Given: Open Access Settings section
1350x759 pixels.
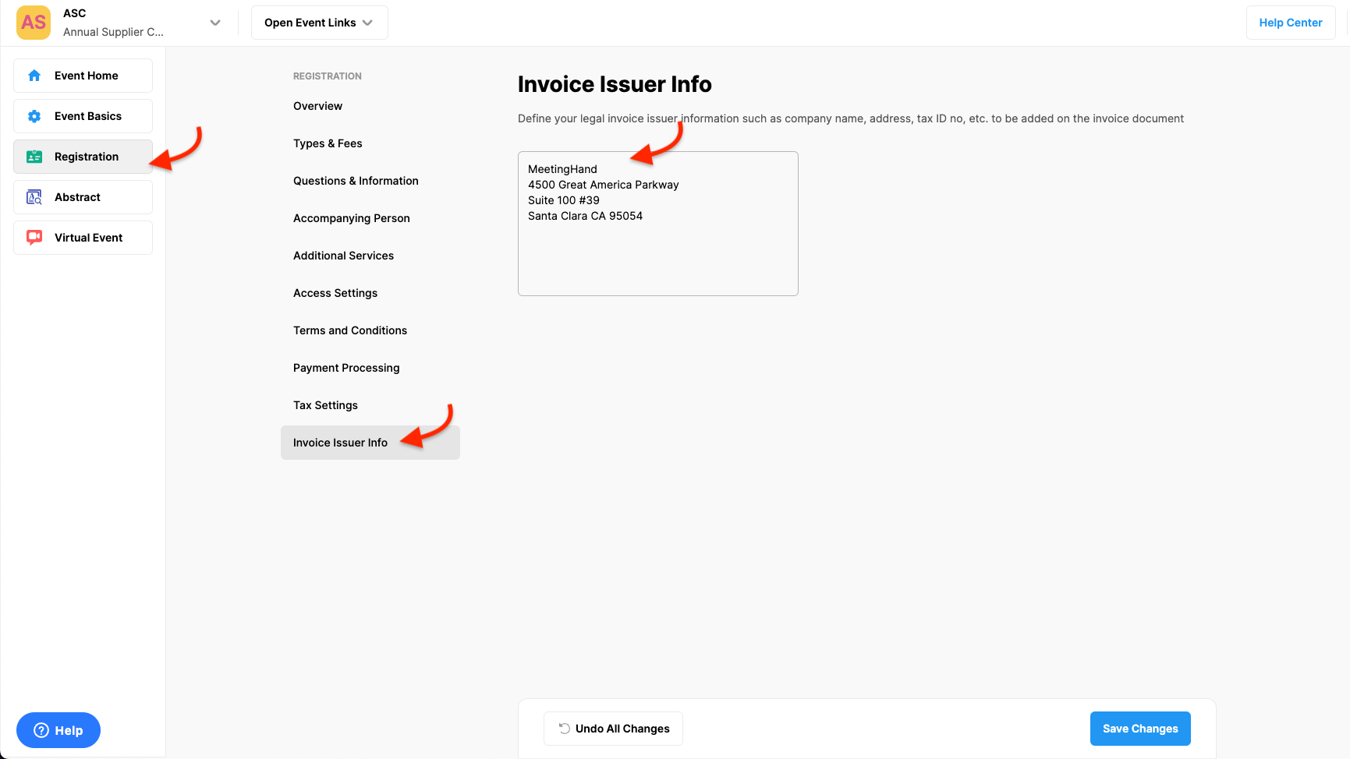Looking at the screenshot, I should [x=335, y=293].
